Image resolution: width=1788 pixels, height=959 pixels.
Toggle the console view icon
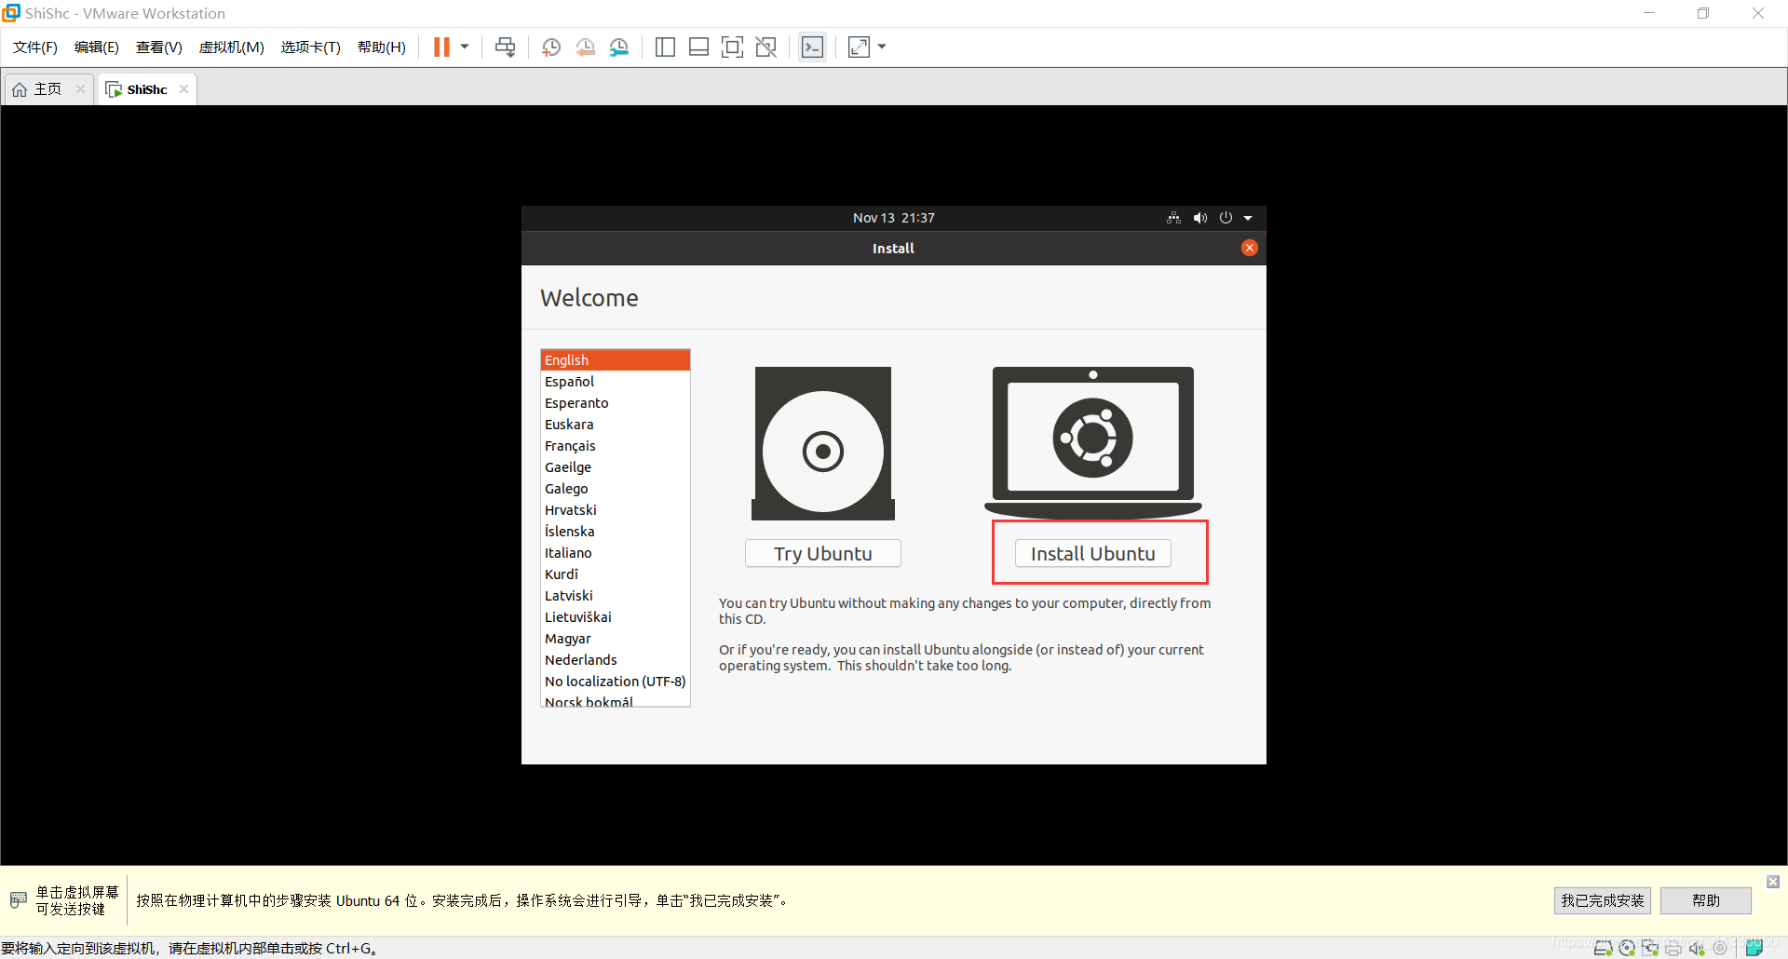click(x=812, y=47)
